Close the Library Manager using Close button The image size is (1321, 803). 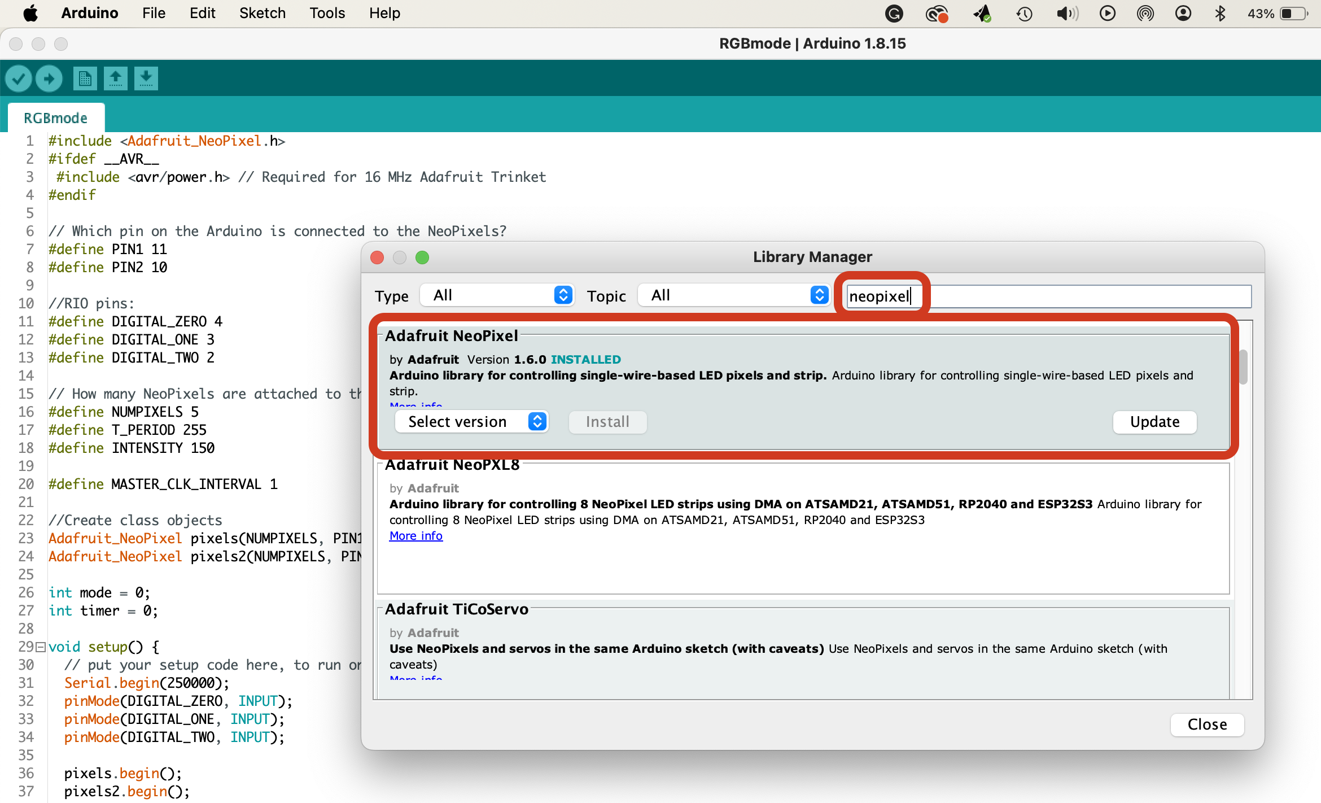click(1207, 725)
